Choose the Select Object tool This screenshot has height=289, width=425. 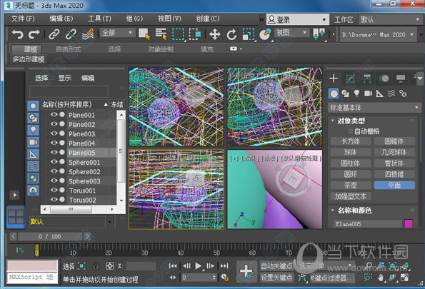click(x=144, y=34)
